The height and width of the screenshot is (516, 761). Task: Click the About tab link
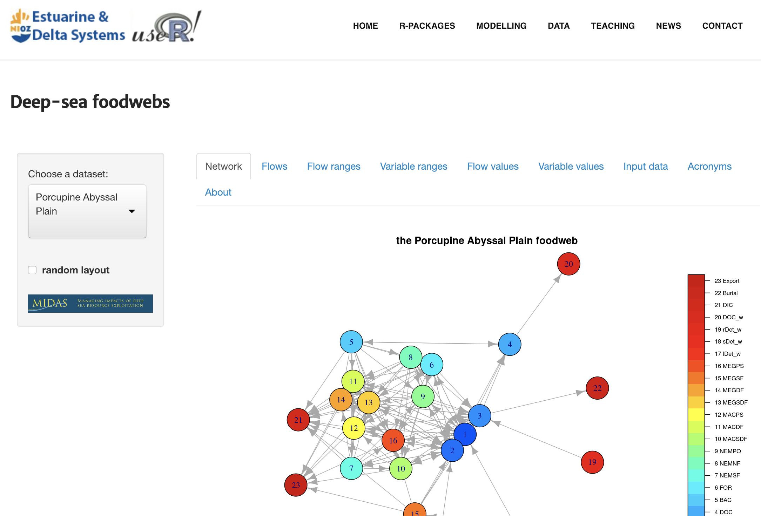tap(218, 192)
